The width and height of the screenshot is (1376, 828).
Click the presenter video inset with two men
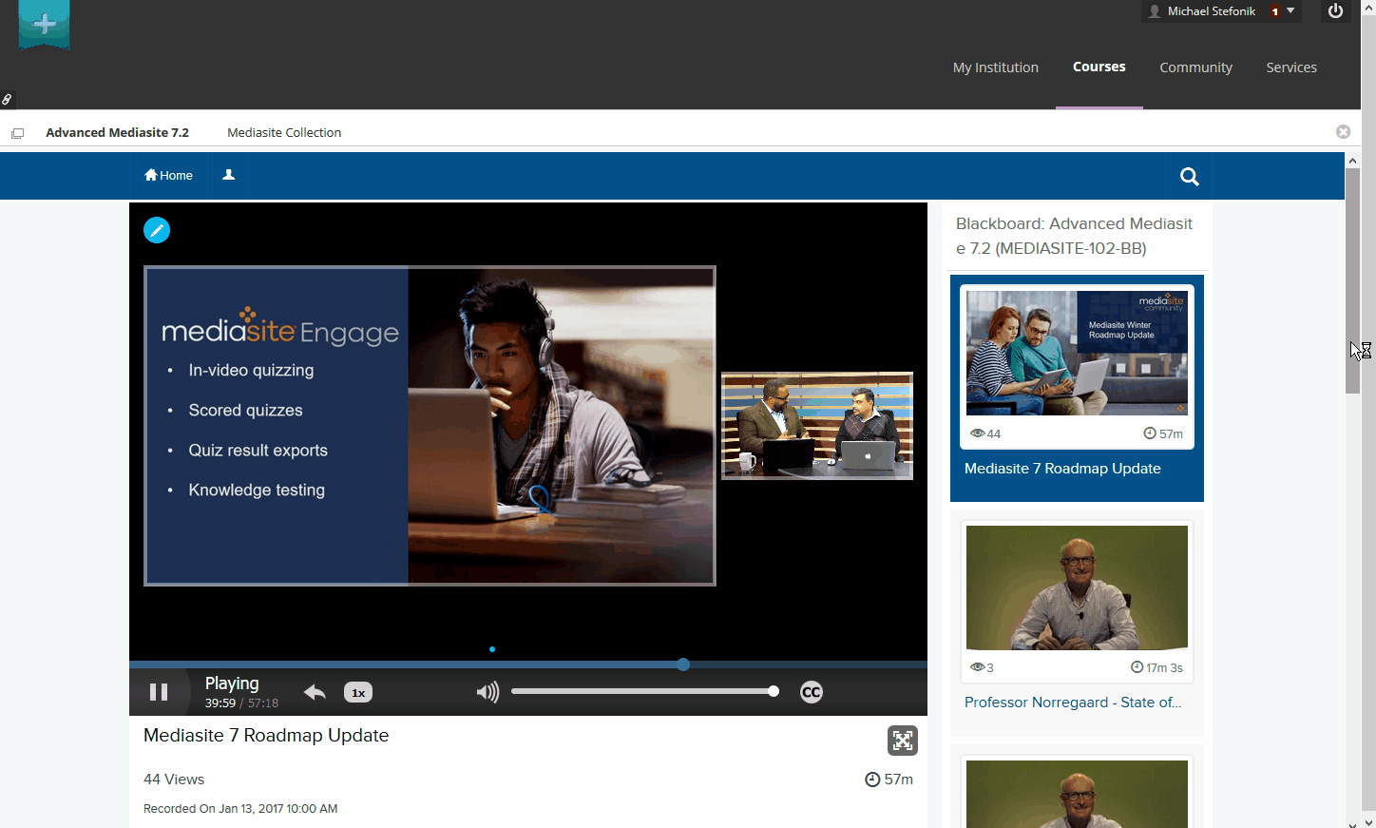pyautogui.click(x=817, y=426)
